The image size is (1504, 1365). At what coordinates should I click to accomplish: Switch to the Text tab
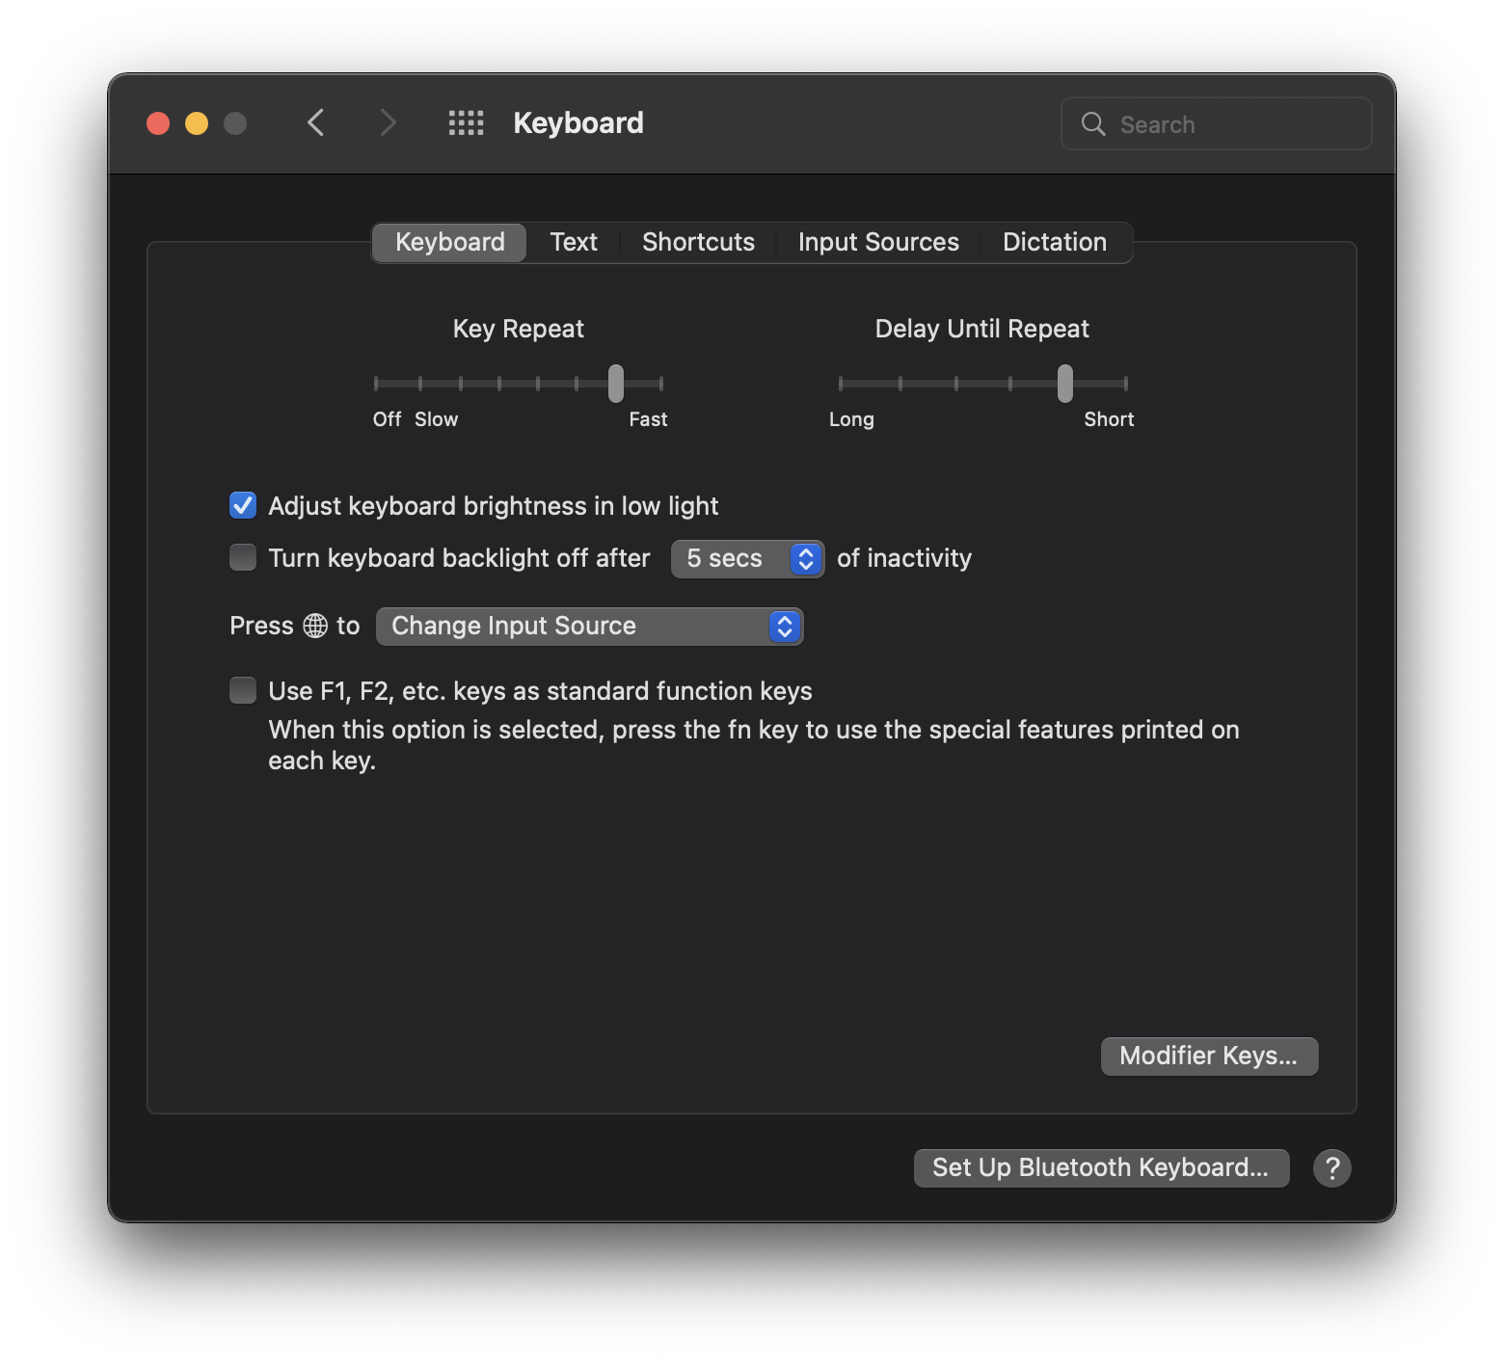(x=574, y=242)
